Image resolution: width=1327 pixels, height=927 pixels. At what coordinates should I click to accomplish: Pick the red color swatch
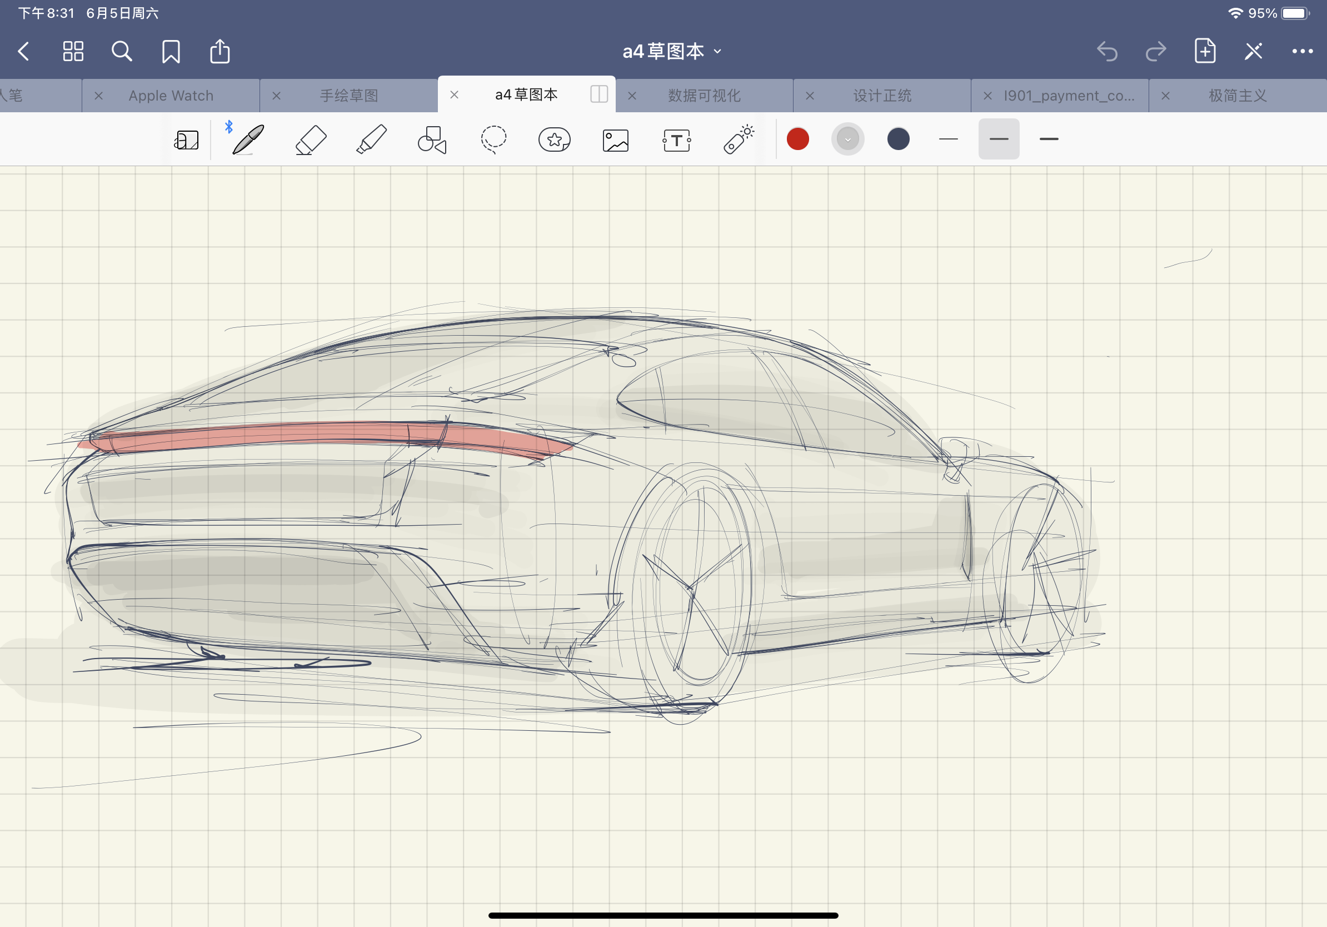click(x=797, y=139)
